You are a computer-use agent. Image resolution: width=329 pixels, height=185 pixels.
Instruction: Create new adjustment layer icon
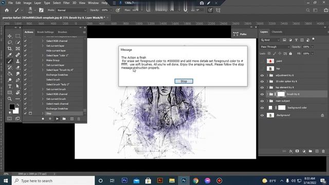(x=304, y=151)
